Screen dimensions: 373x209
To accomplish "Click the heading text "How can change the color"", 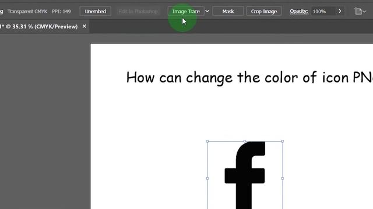I will tap(212, 77).
